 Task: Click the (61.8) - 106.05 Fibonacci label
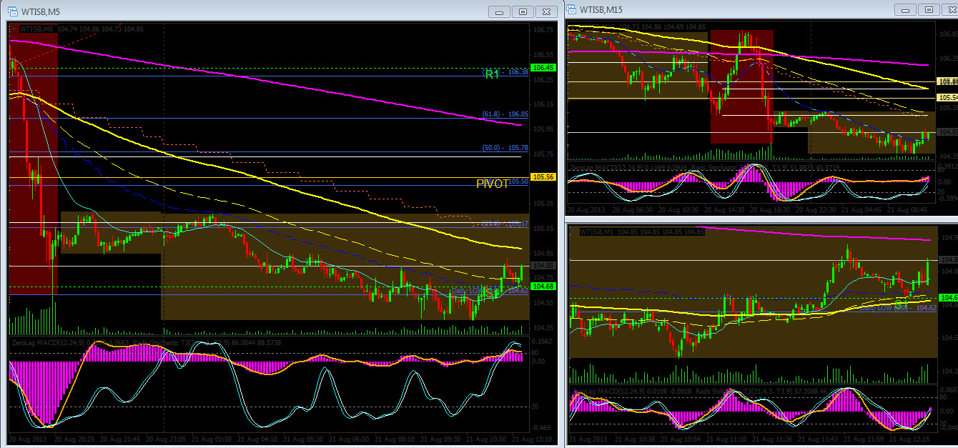coord(505,114)
